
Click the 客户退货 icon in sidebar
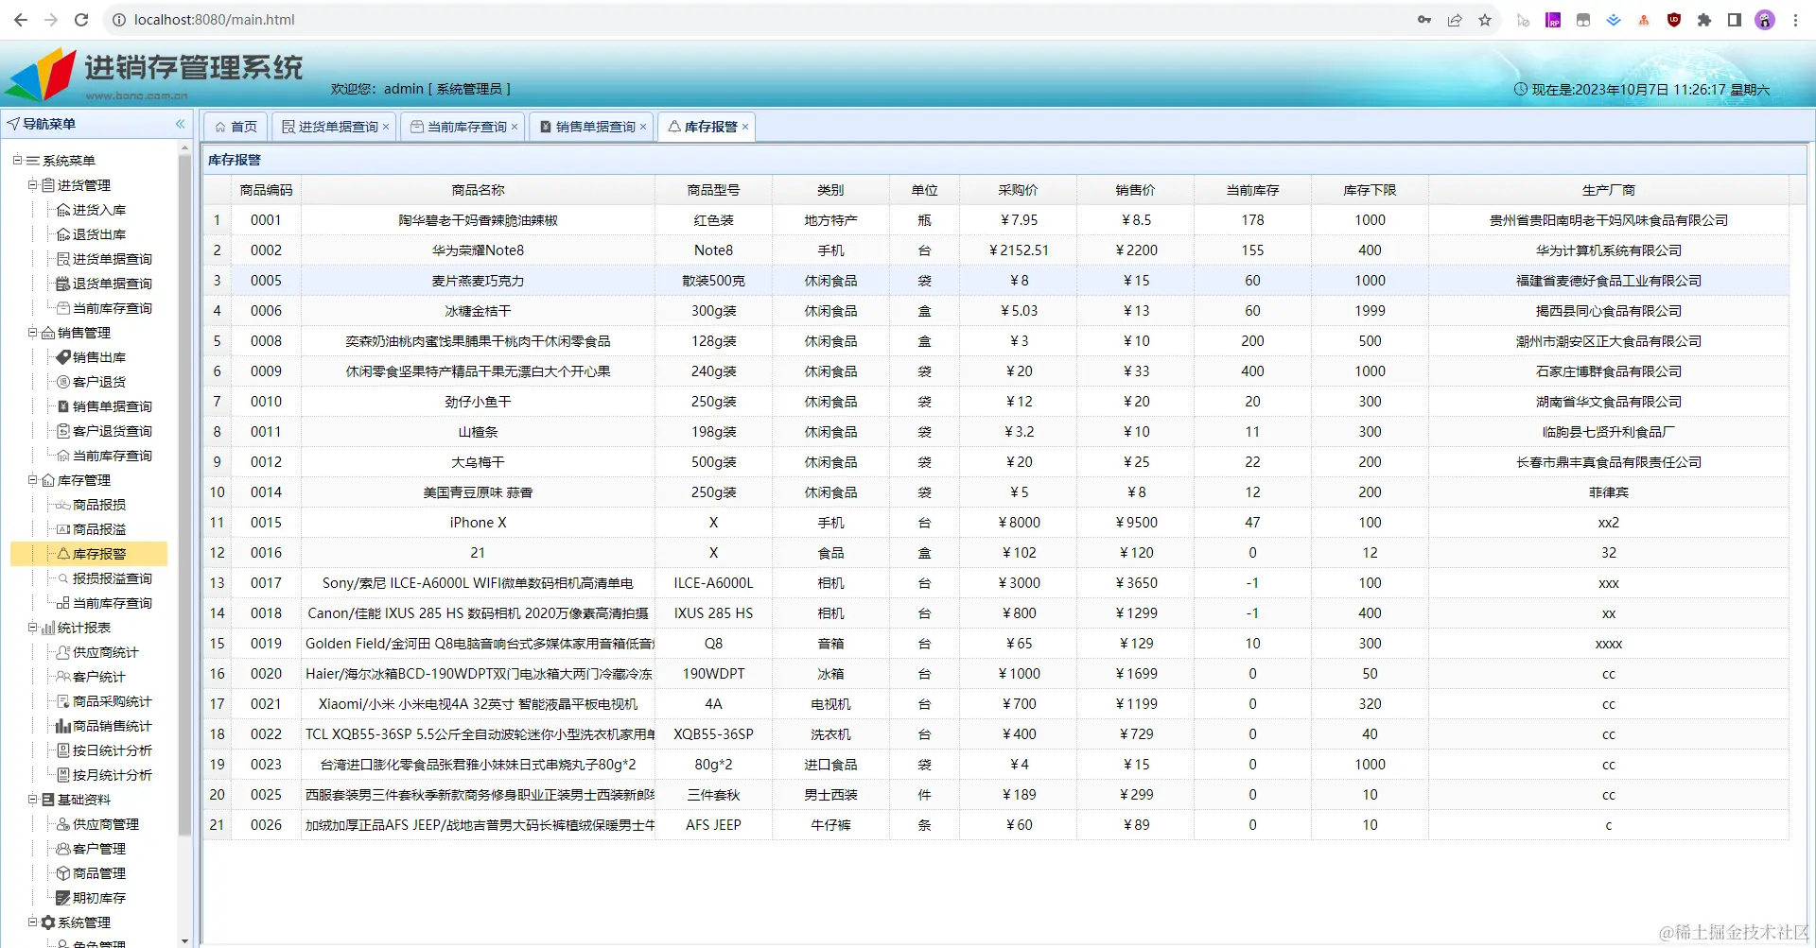click(x=63, y=382)
